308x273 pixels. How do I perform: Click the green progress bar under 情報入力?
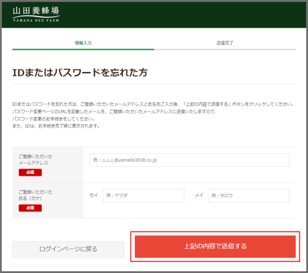pos(83,49)
